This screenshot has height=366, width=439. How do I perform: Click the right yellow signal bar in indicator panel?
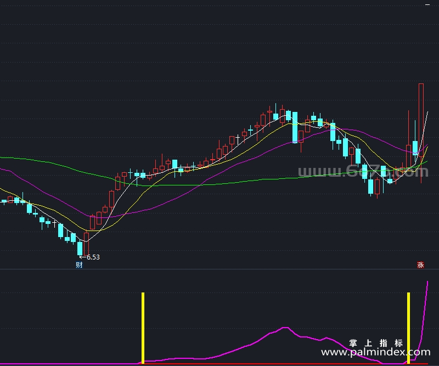point(408,328)
